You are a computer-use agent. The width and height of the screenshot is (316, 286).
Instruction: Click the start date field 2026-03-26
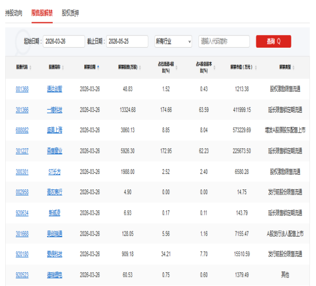pos(64,41)
